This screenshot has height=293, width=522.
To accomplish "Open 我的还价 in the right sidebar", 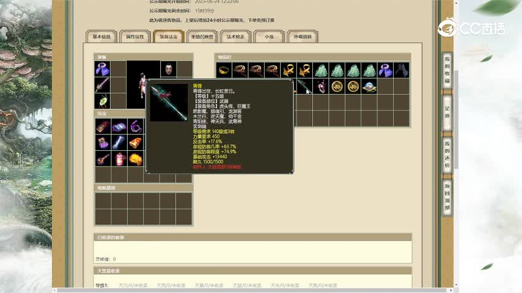I will [447, 154].
